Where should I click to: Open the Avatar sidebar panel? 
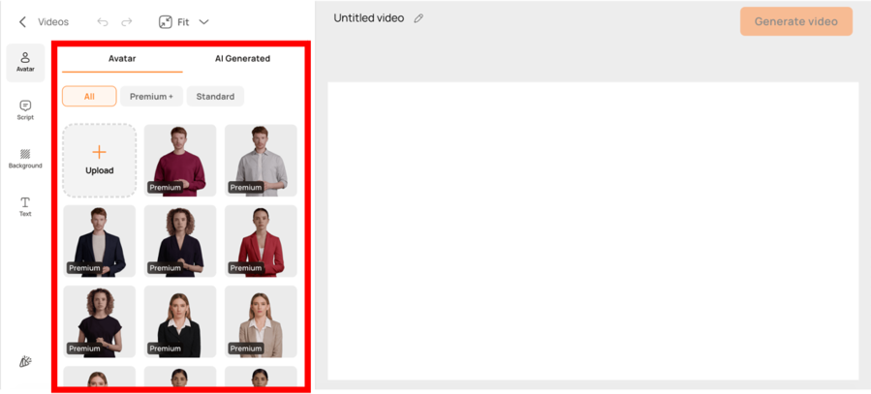coord(25,63)
